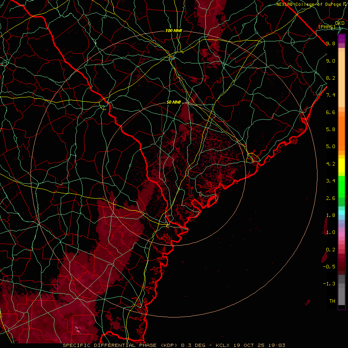This screenshot has height=348, width=348.
Task: Click the 'KCLX 19 OCT 25 19:03' timestamp
Action: [x=250, y=345]
